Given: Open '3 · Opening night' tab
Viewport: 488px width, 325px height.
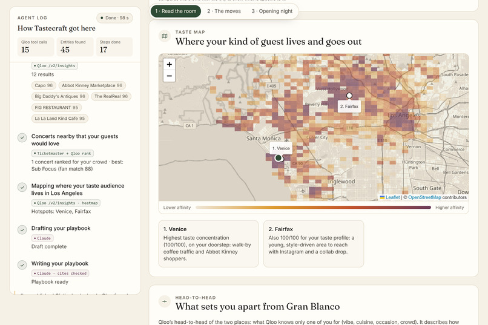Looking at the screenshot, I should (272, 11).
